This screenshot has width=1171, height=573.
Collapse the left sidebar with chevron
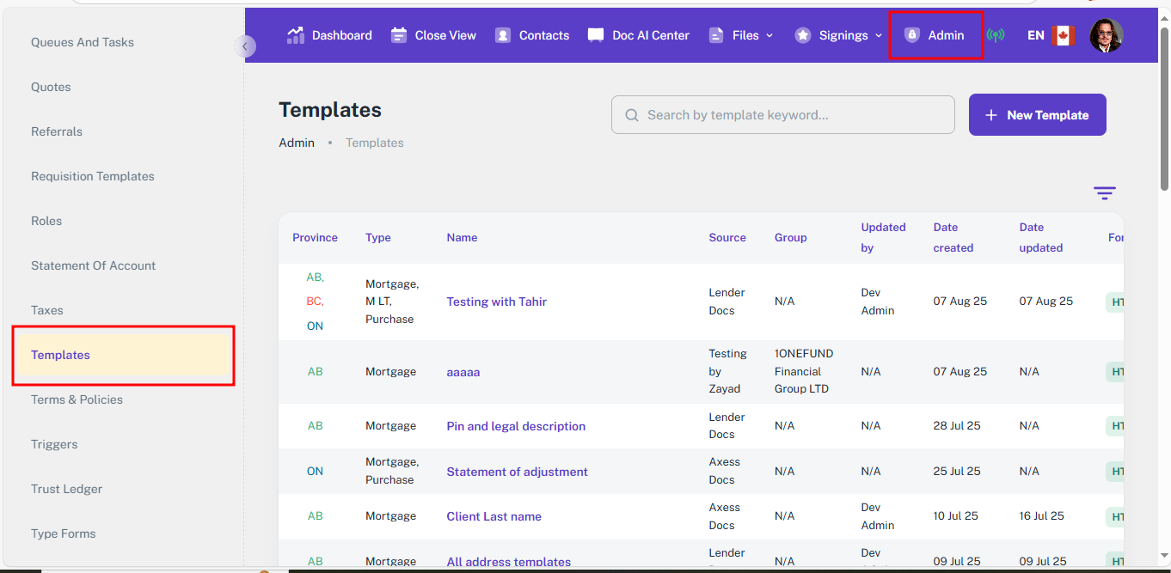click(x=245, y=46)
